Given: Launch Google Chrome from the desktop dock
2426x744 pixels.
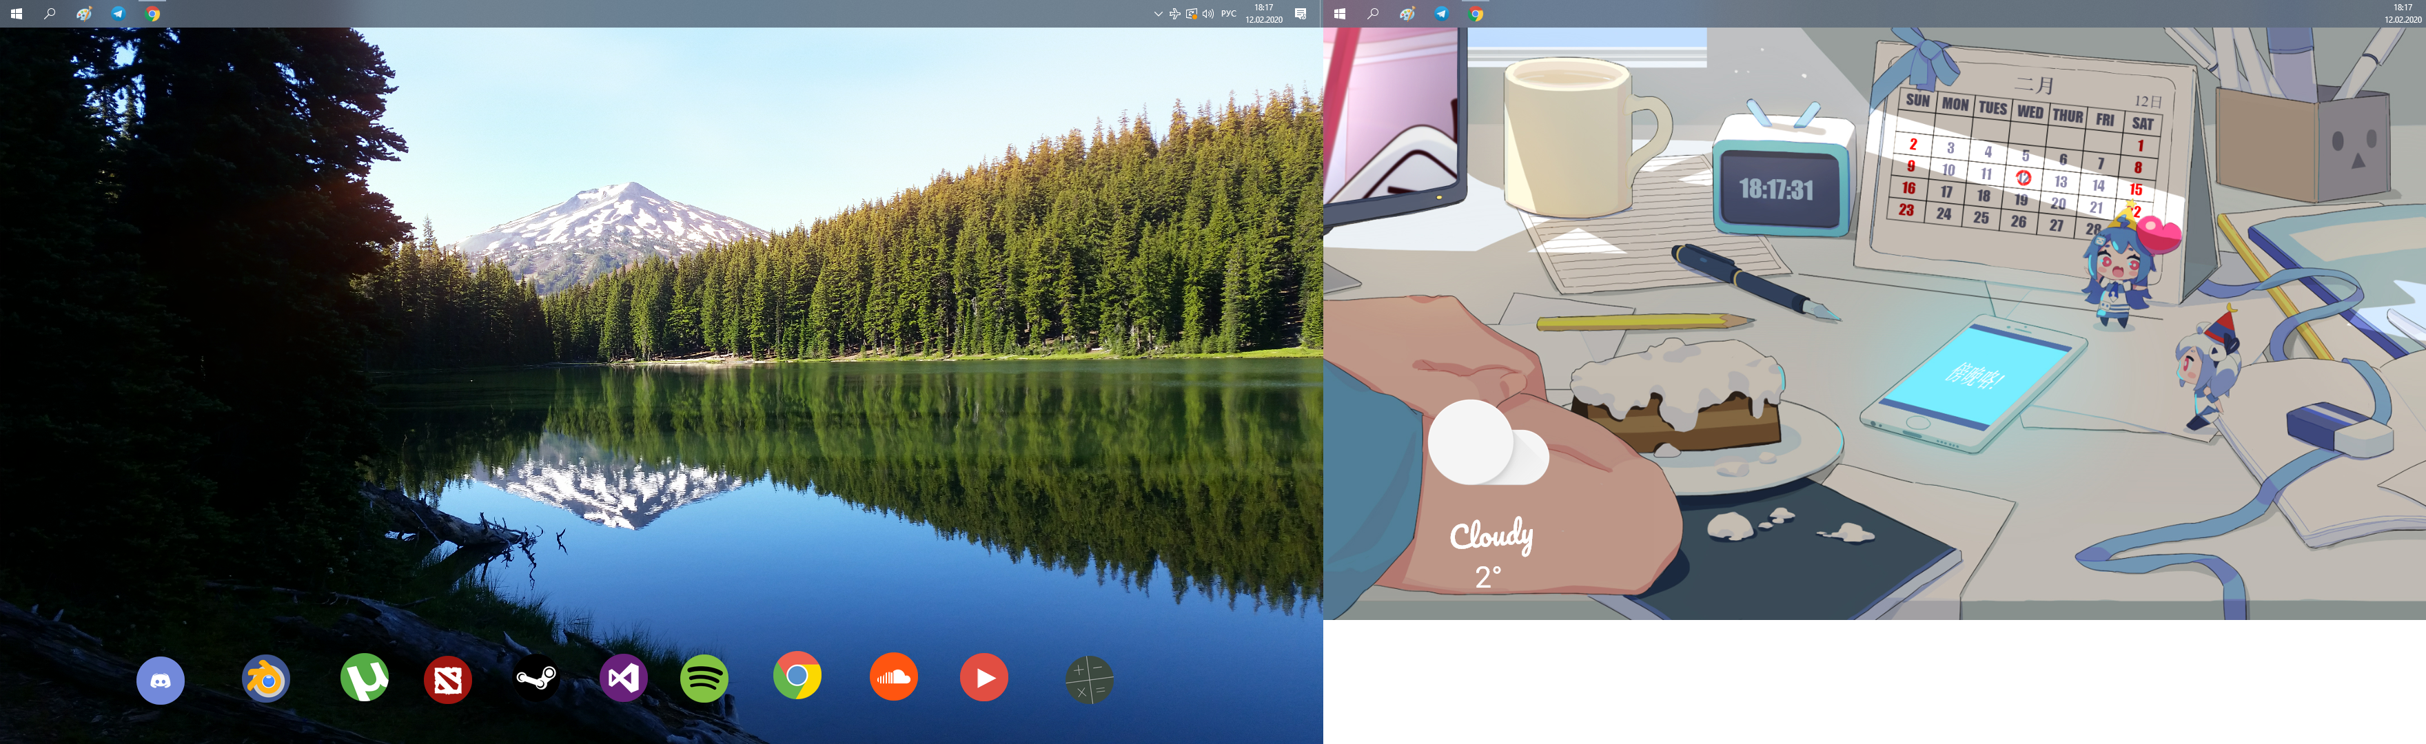Looking at the screenshot, I should [x=797, y=675].
